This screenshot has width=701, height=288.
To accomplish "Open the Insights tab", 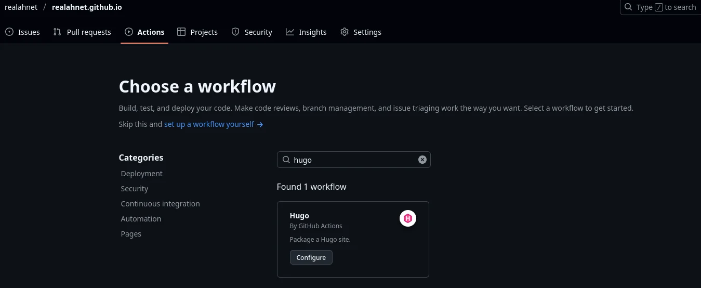I will 306,32.
